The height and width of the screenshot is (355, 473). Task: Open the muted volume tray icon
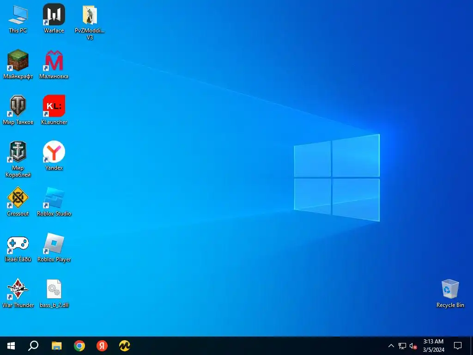point(413,346)
